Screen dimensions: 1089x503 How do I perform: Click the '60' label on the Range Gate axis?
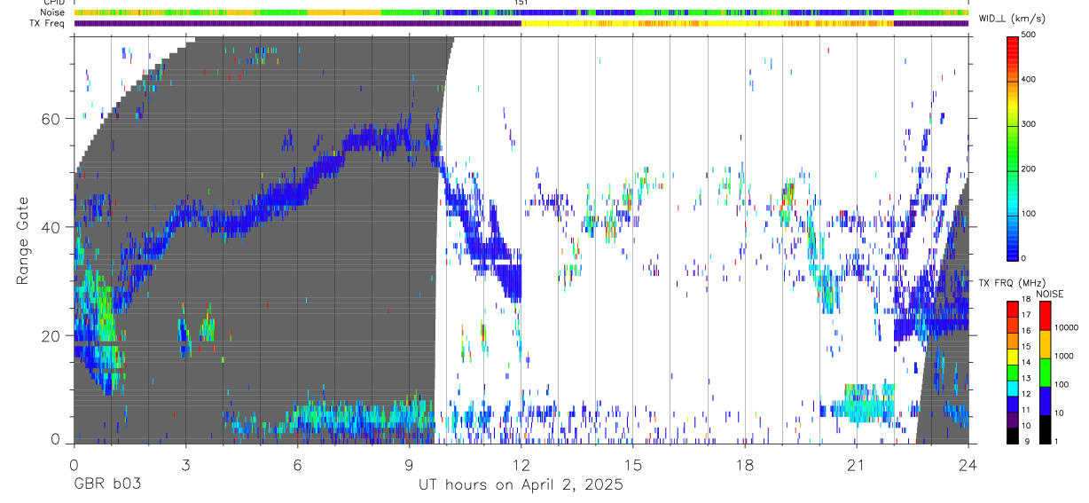coord(51,119)
